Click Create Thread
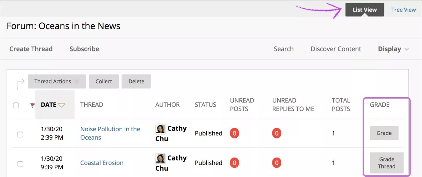Viewport: 422px width, 177px height. pos(31,49)
